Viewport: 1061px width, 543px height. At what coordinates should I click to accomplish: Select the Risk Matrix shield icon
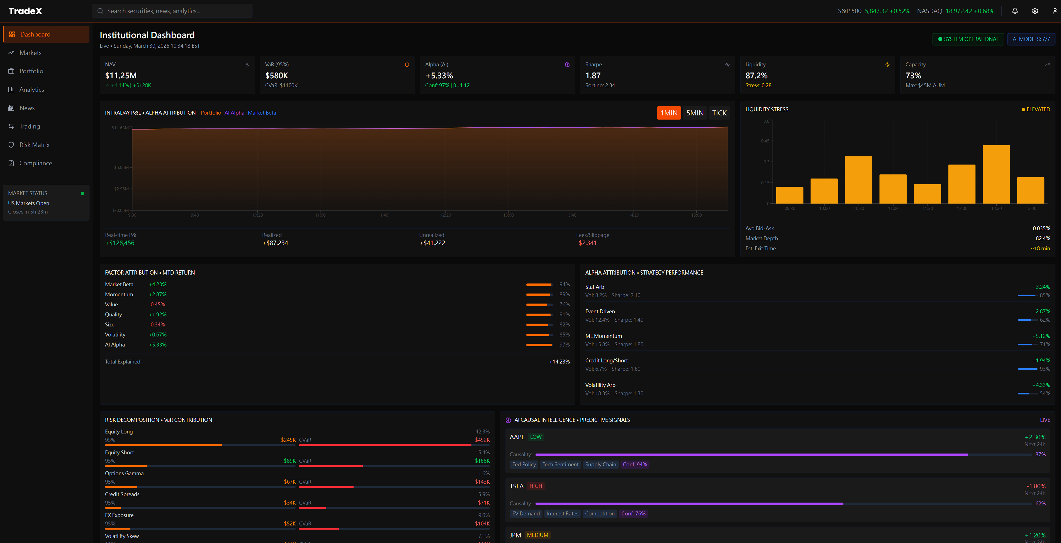point(11,144)
